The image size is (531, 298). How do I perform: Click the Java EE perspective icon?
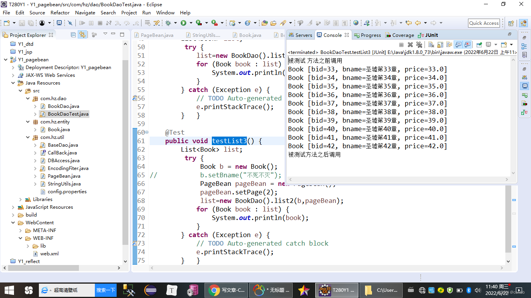pyautogui.click(x=523, y=23)
